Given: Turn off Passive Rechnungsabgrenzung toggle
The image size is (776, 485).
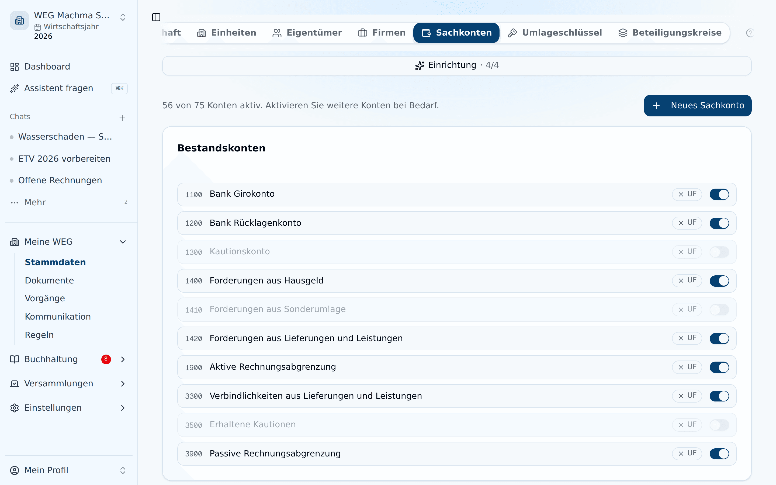Looking at the screenshot, I should (x=719, y=453).
